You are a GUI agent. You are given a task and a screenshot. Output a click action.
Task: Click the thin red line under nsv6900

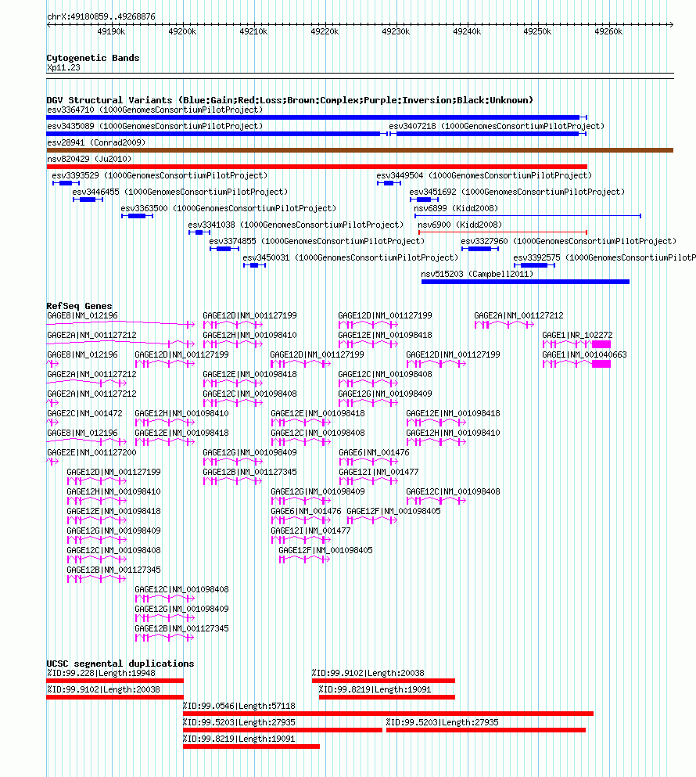[503, 232]
